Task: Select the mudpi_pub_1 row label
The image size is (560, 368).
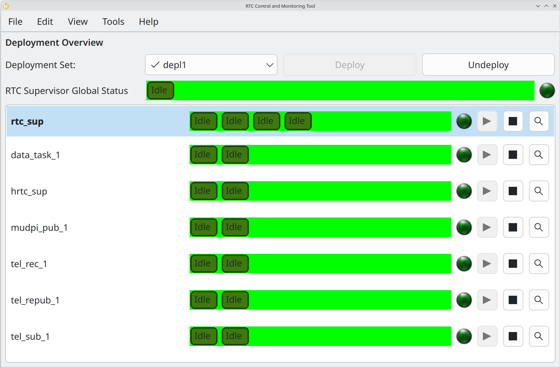Action: click(39, 228)
